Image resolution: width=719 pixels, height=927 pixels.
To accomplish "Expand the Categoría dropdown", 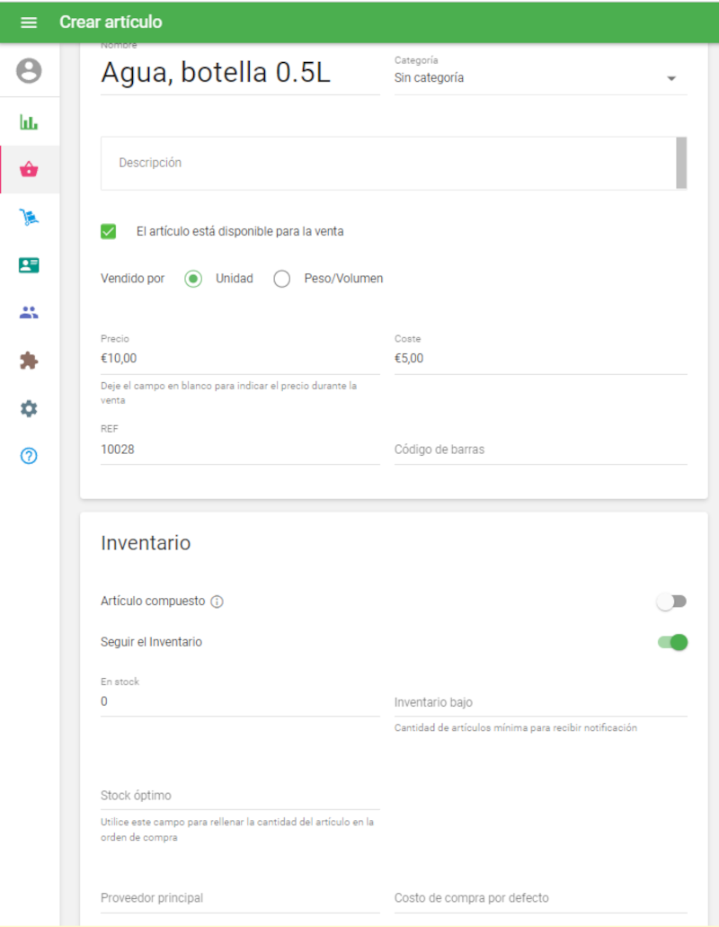I will coord(540,78).
